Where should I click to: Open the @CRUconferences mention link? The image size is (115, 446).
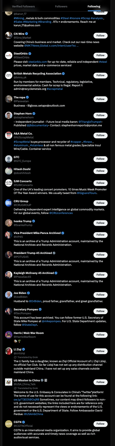(61, 213)
